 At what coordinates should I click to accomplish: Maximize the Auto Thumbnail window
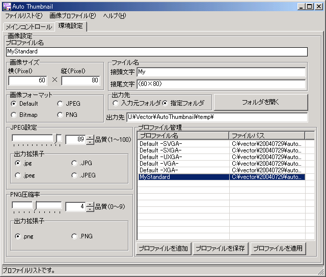(x=309, y=7)
